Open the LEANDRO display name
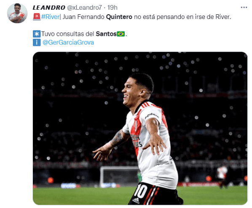252x208 pixels. click(49, 8)
